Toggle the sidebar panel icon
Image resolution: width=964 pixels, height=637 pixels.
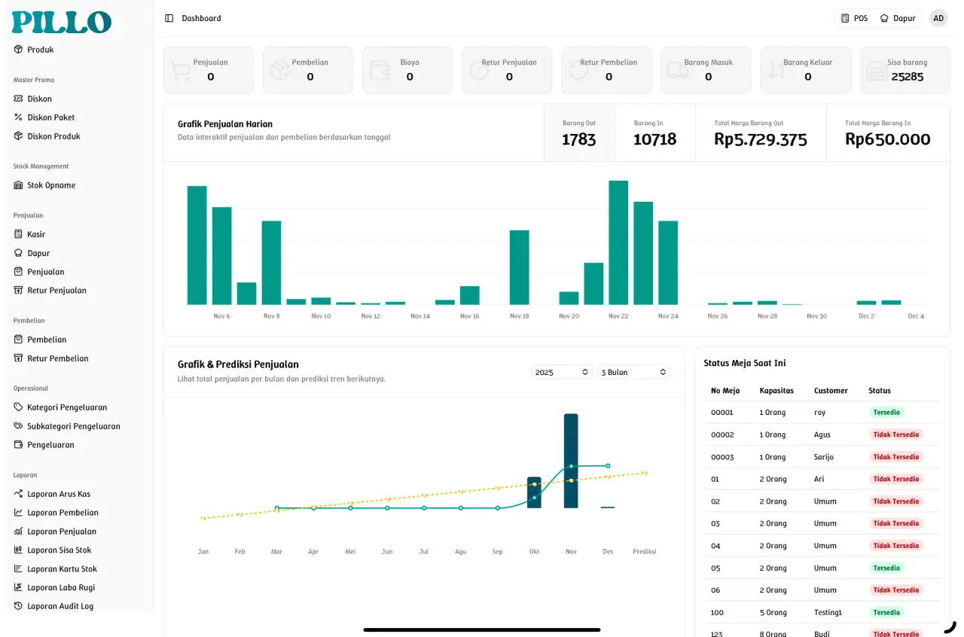click(169, 18)
